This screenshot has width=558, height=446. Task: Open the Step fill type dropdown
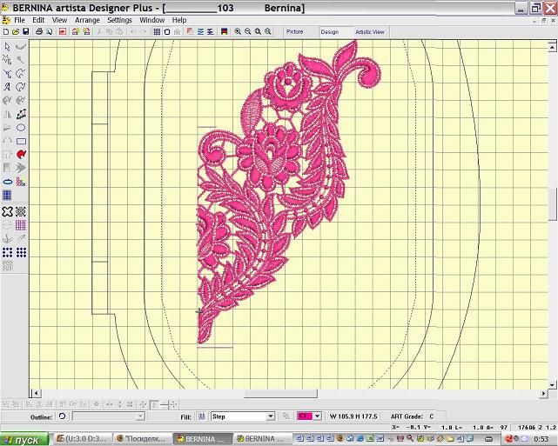(270, 416)
